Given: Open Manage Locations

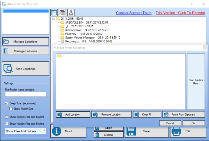Looking at the screenshot, I should coord(25,41).
